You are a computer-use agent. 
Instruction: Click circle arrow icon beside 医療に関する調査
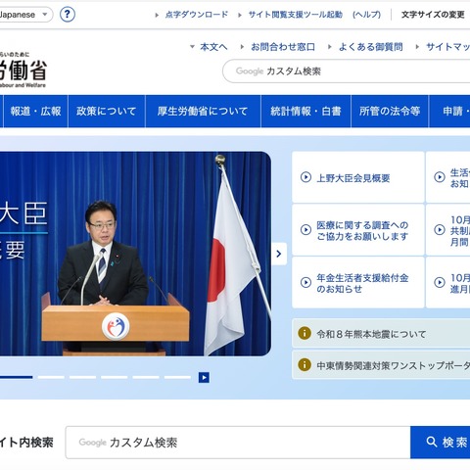(x=305, y=230)
